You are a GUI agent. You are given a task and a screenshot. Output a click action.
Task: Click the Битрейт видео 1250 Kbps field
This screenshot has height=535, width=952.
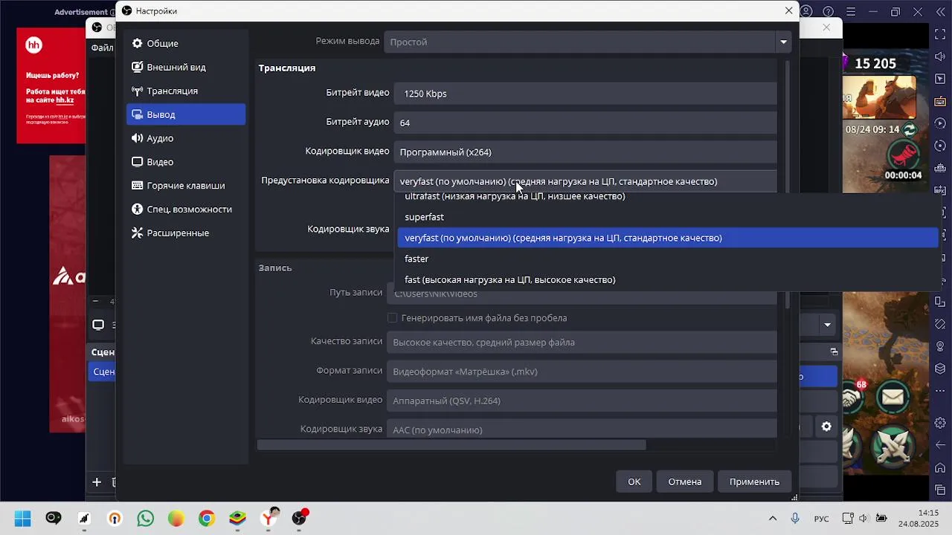coord(585,94)
